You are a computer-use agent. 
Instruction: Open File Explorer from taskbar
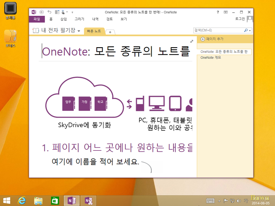[x=38, y=201]
